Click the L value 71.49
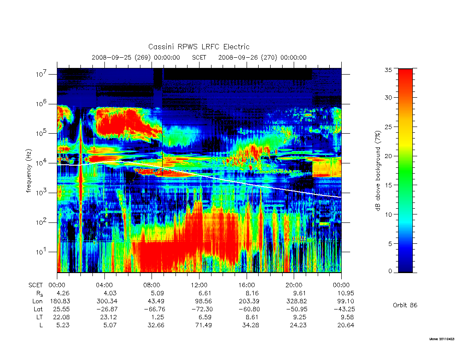Screen dimensions: 455x341 pyautogui.click(x=204, y=325)
